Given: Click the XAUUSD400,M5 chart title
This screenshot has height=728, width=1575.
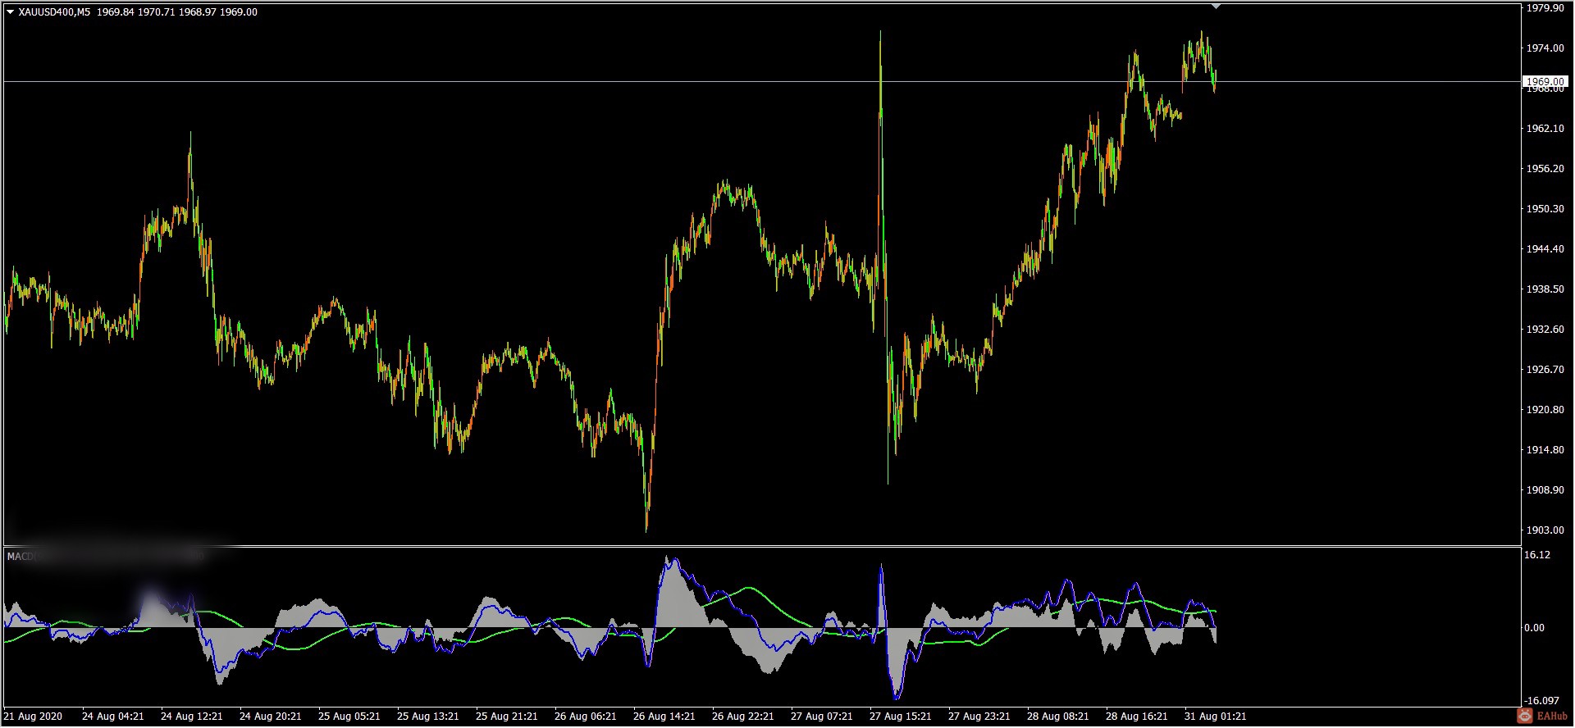Looking at the screenshot, I should [54, 12].
